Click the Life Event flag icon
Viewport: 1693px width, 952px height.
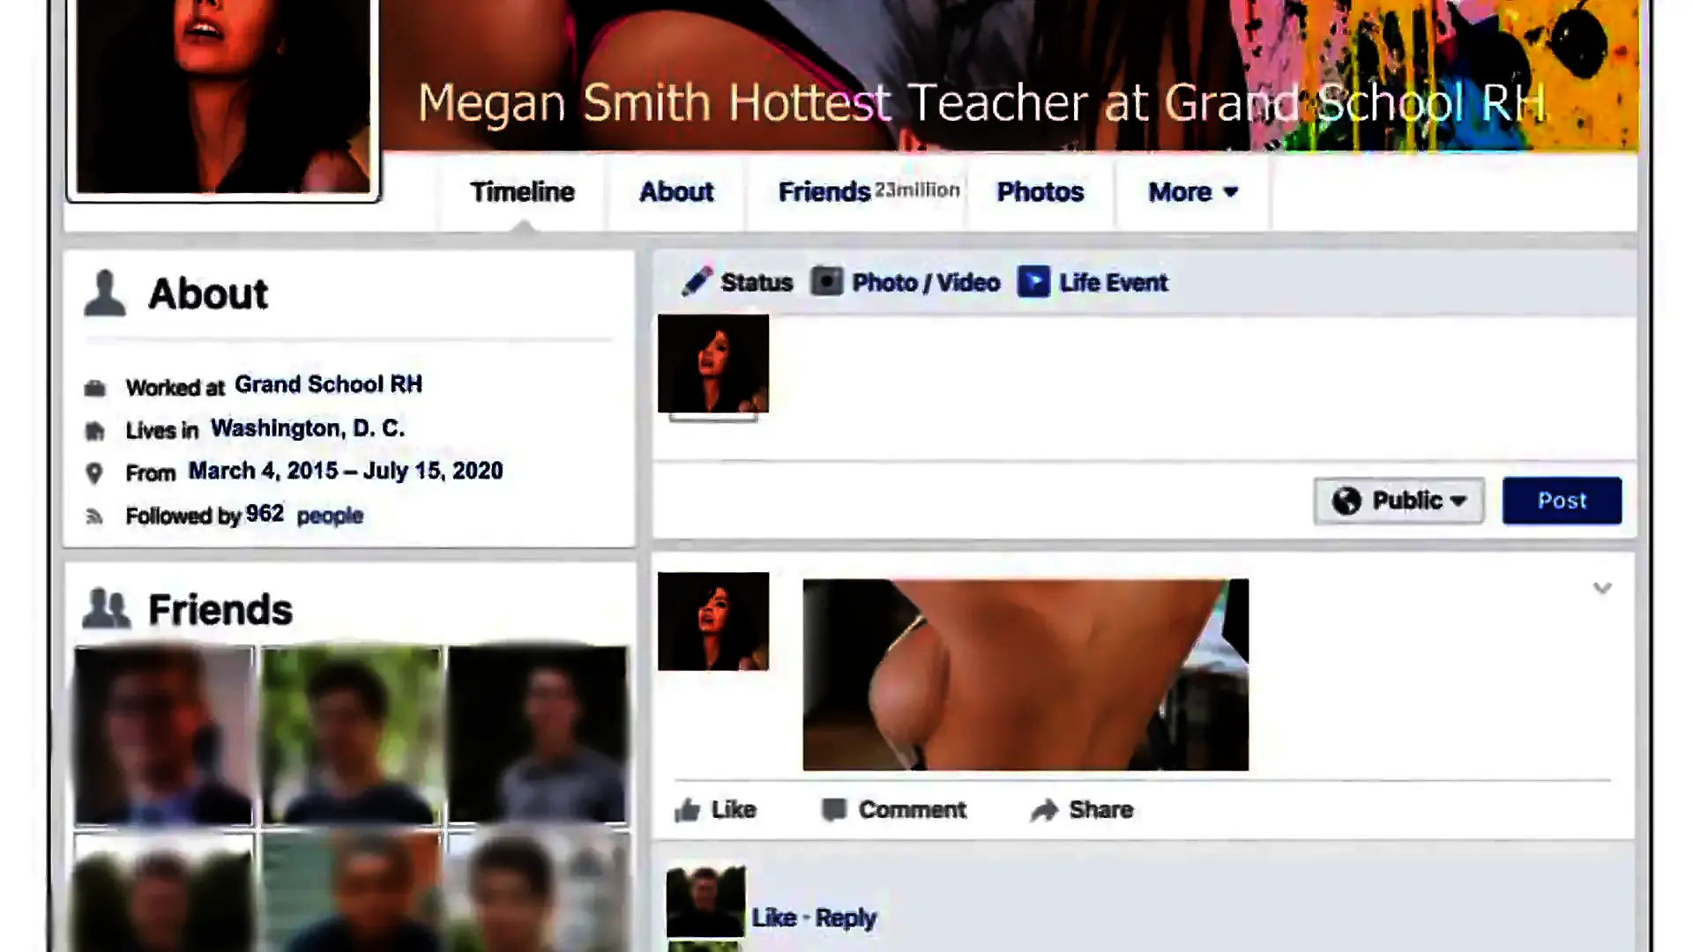[1033, 281]
